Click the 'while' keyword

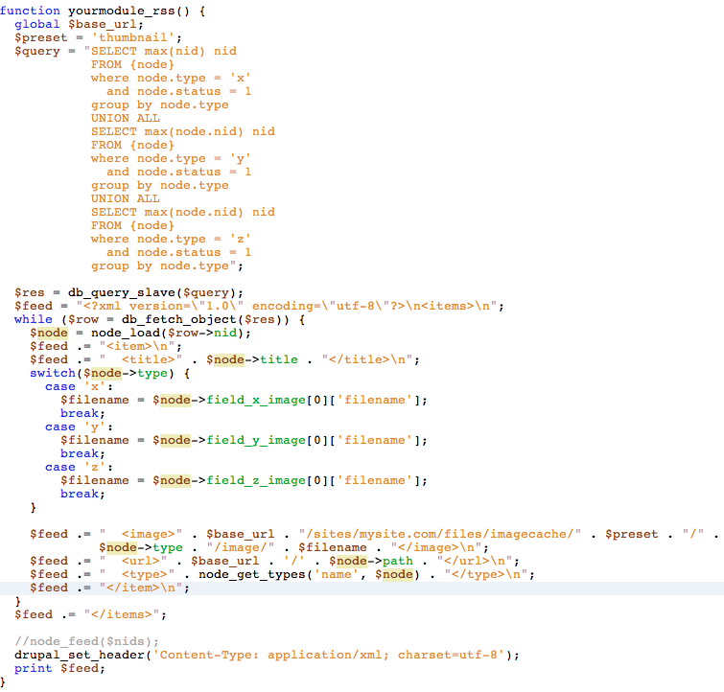(34, 319)
